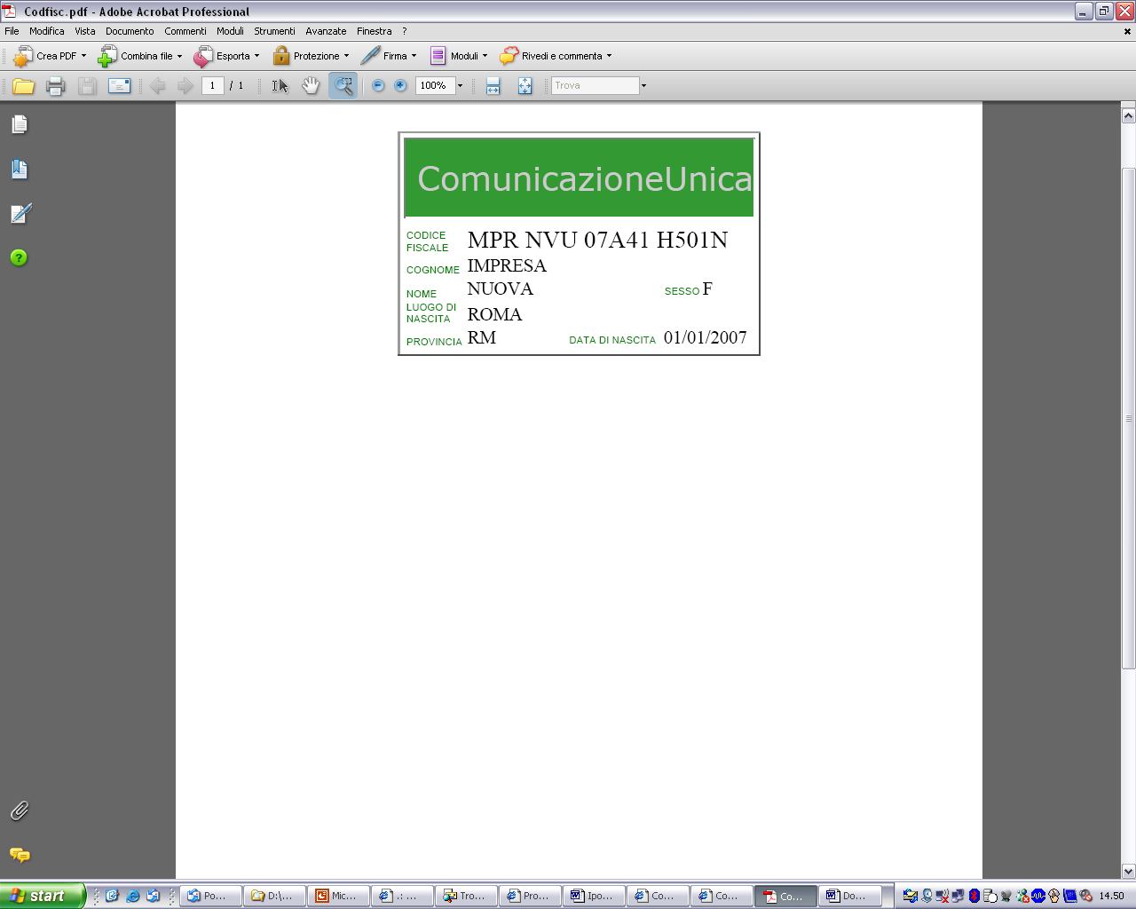Click the ComunicazioneUnica green header
The height and width of the screenshot is (909, 1136).
coord(580,178)
